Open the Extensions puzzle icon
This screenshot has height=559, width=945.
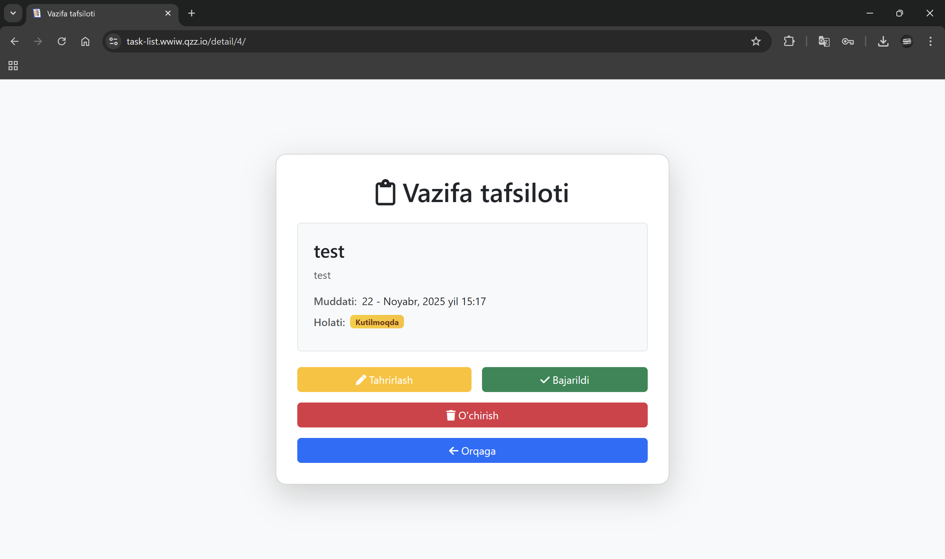tap(789, 41)
